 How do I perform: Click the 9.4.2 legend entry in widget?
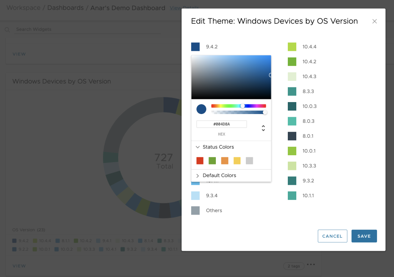(20, 241)
